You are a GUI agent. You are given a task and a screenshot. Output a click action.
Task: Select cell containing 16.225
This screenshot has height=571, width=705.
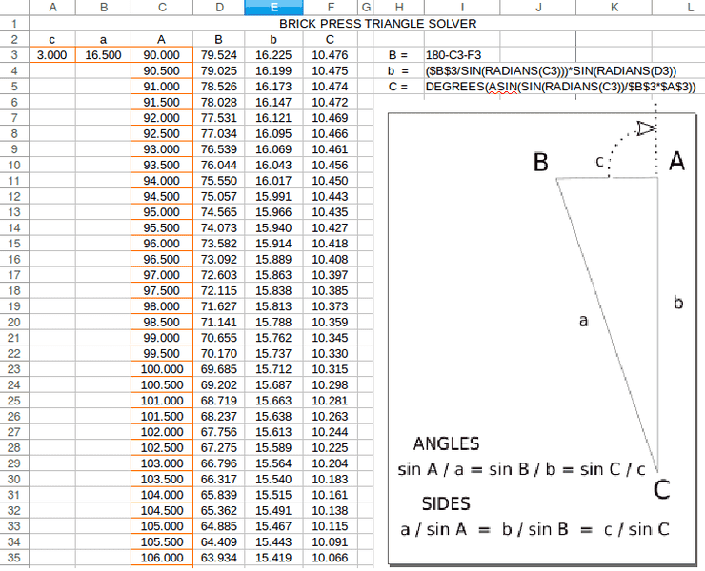click(x=273, y=55)
